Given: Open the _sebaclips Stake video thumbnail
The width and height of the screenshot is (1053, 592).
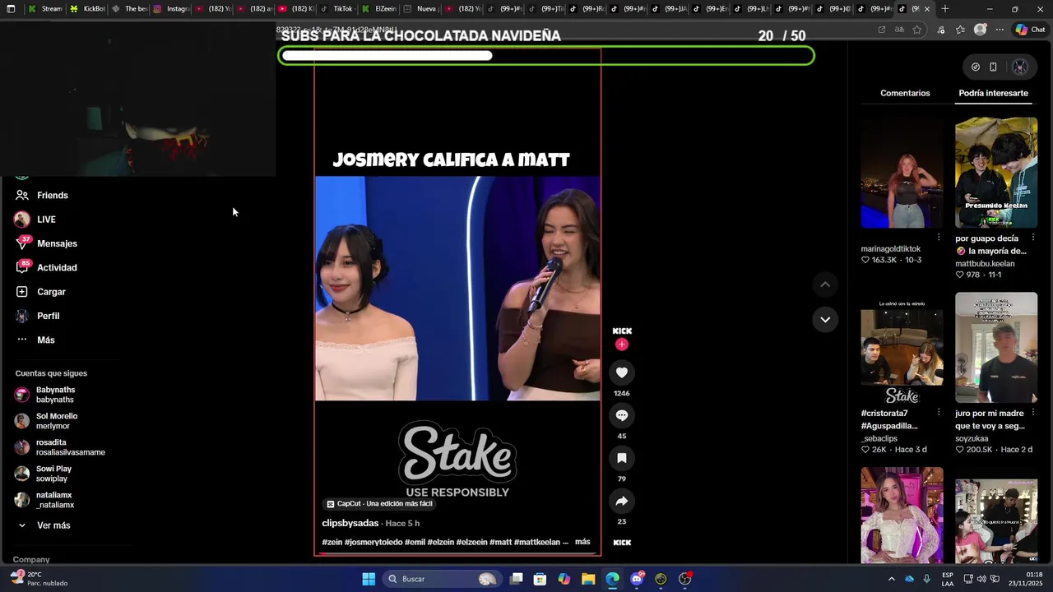Looking at the screenshot, I should pos(902,348).
